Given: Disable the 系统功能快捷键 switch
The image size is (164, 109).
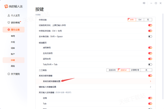Looking at the screenshot, I should pos(150,75).
